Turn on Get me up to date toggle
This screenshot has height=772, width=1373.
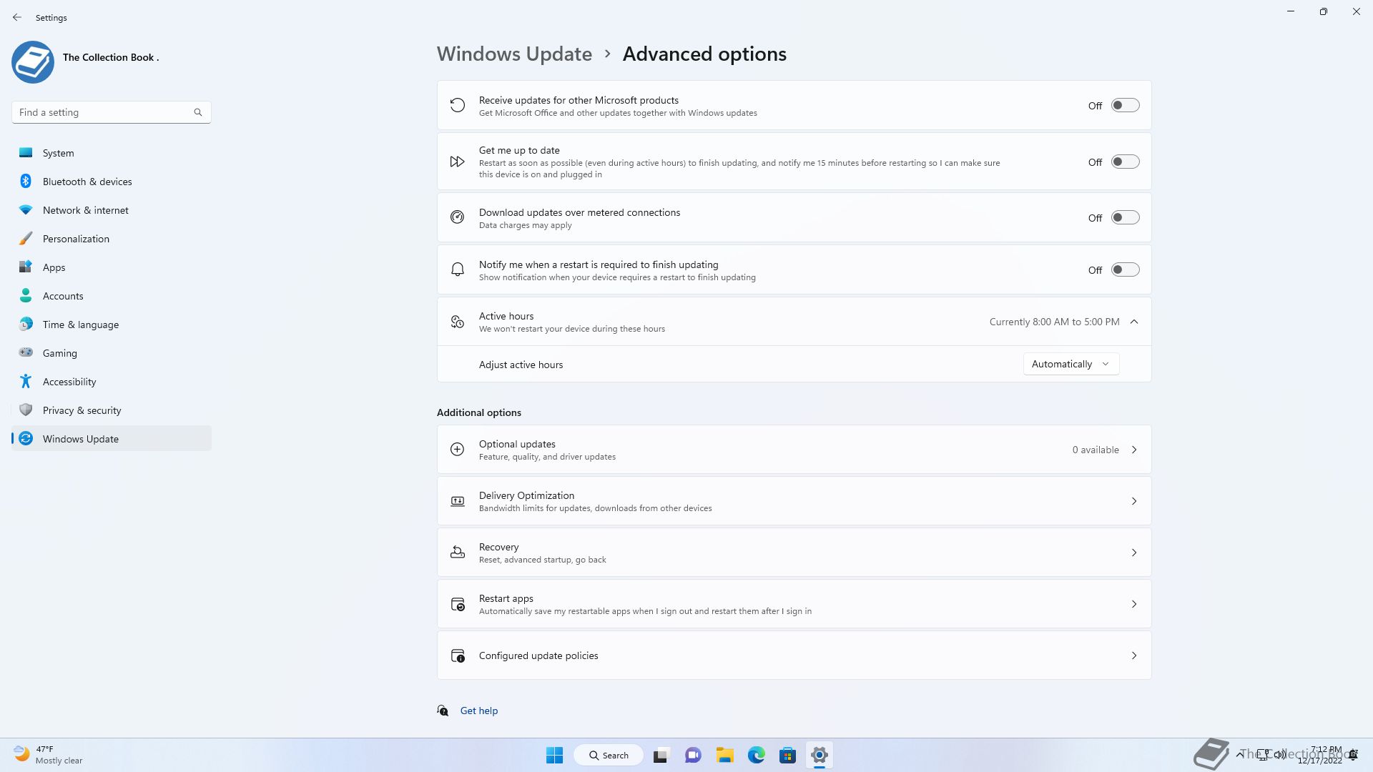[x=1125, y=162]
